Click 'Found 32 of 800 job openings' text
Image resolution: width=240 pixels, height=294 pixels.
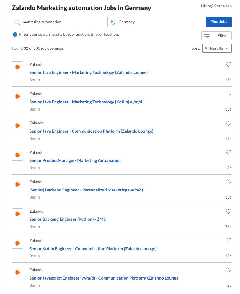(38, 48)
